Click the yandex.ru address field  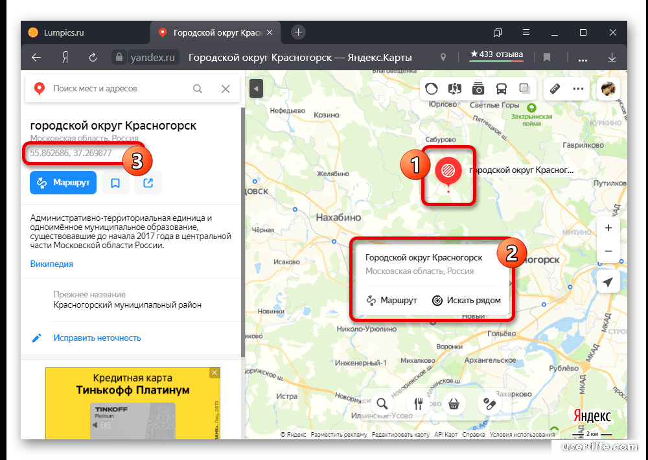click(x=152, y=58)
